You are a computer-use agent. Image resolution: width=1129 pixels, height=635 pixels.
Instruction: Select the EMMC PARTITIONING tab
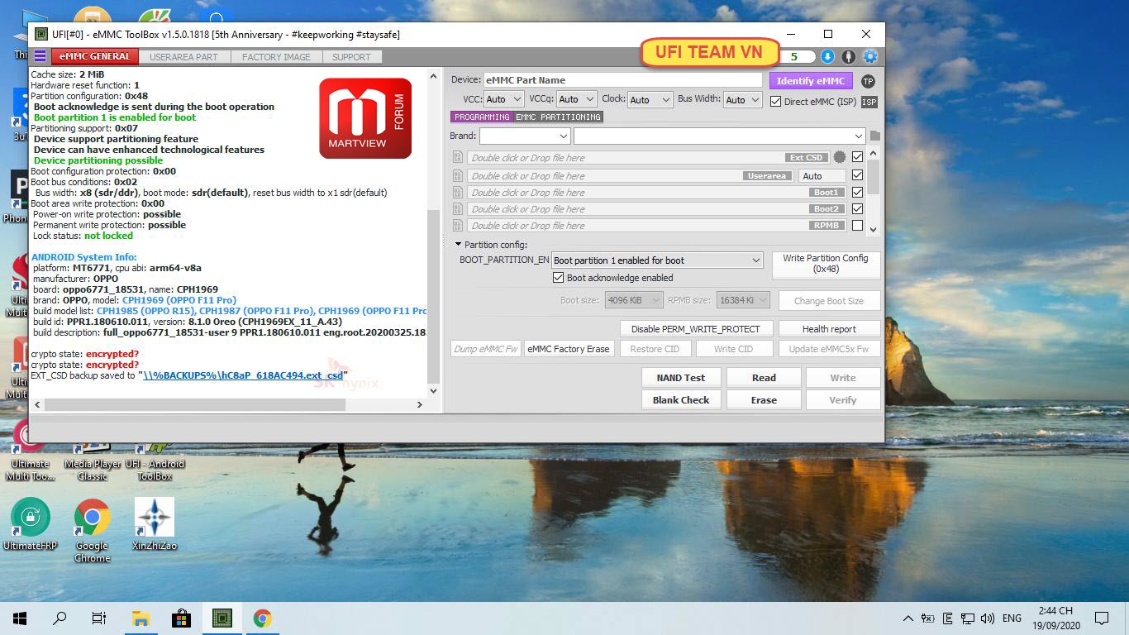click(x=558, y=117)
